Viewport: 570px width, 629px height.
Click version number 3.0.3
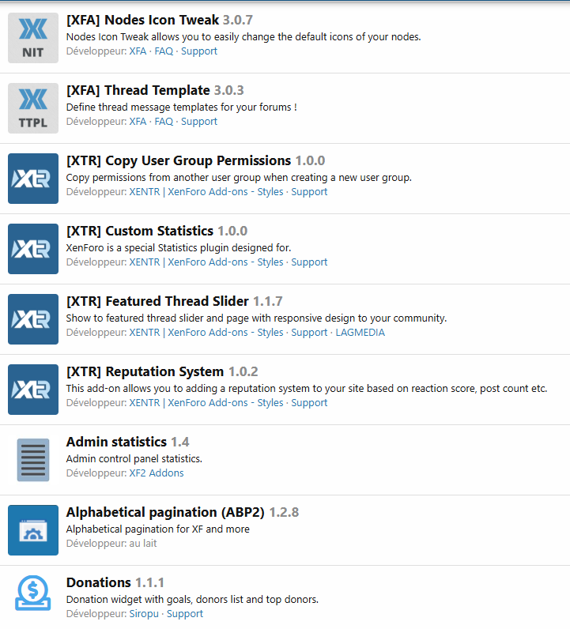[228, 90]
